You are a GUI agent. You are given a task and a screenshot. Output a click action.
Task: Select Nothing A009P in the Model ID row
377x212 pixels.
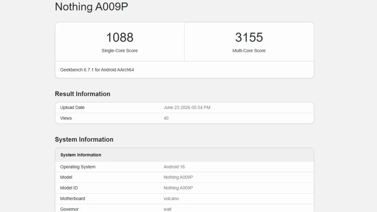coord(178,188)
